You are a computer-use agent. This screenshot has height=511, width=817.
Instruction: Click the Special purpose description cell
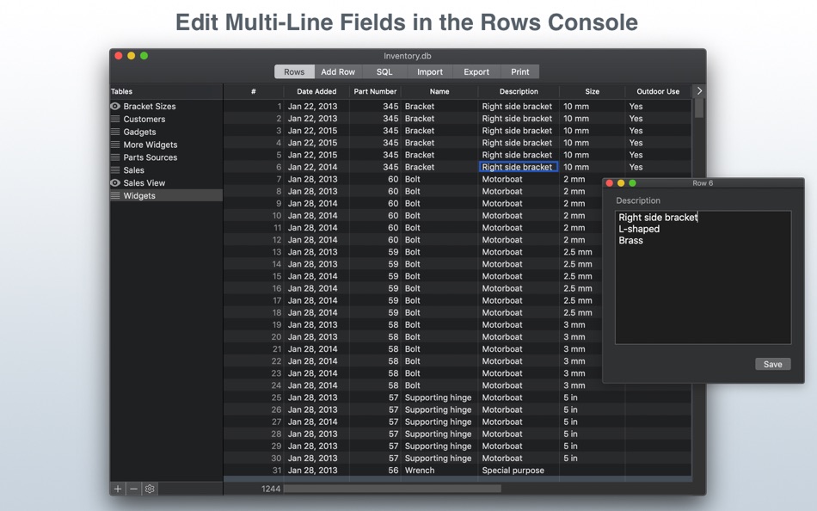point(519,471)
